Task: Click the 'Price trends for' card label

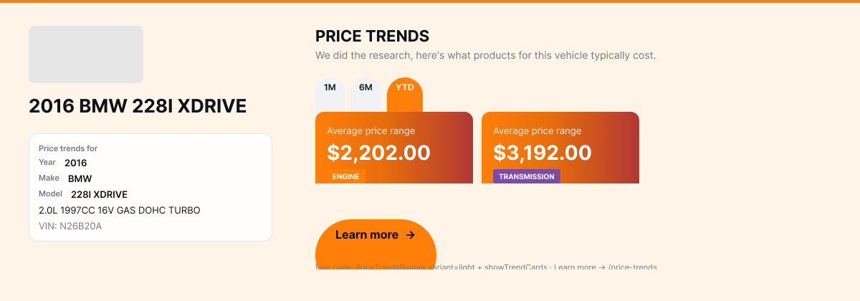Action: [68, 148]
